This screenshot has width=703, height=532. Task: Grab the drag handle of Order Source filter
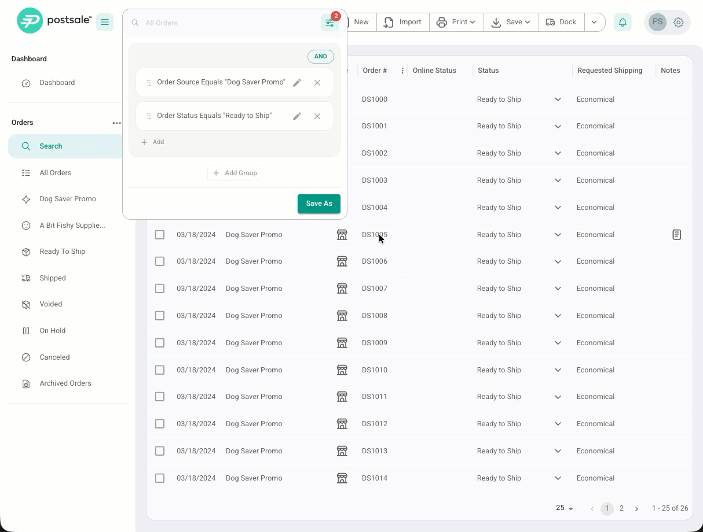149,83
